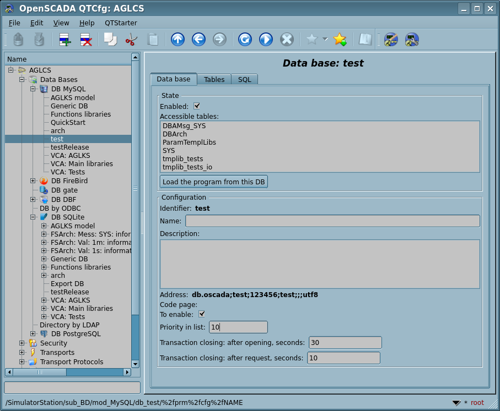Toggle the To enable checkbox
The width and height of the screenshot is (500, 411).
coord(202,314)
